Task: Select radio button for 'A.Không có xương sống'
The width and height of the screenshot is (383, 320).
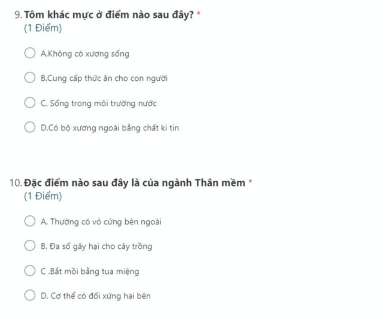Action: tap(30, 53)
